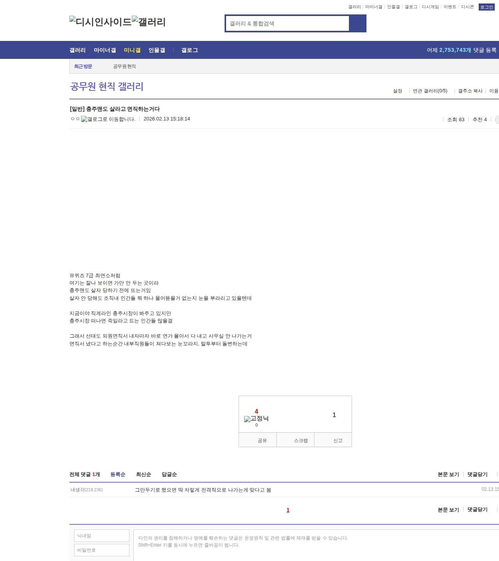Sort comments by 등록순

pos(118,474)
